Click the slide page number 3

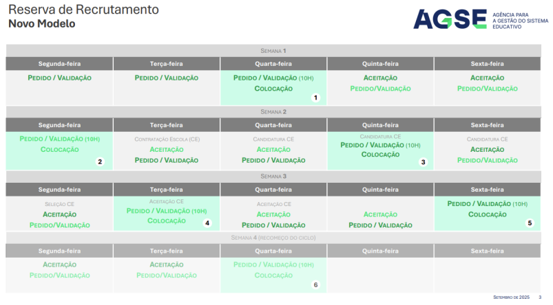click(540, 297)
